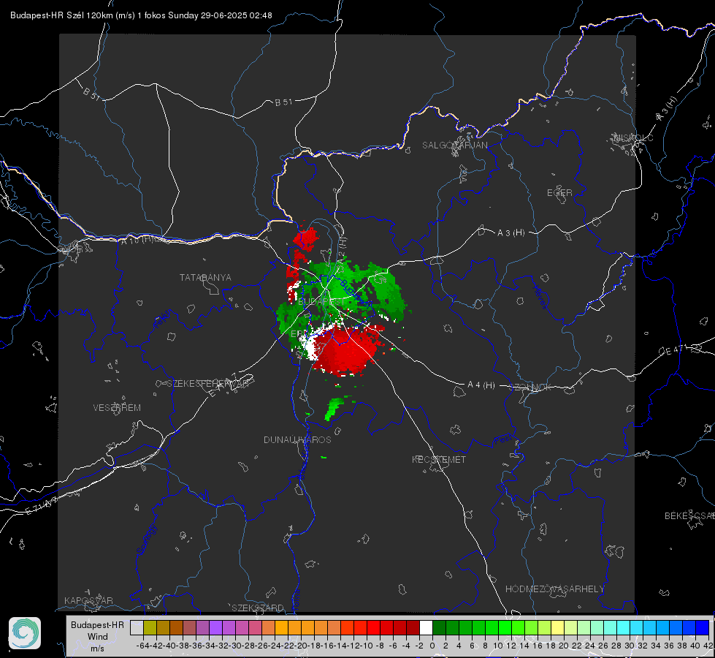This screenshot has width=715, height=658.
Task: Click the white swatch between -2 and 0
Action: pos(426,627)
